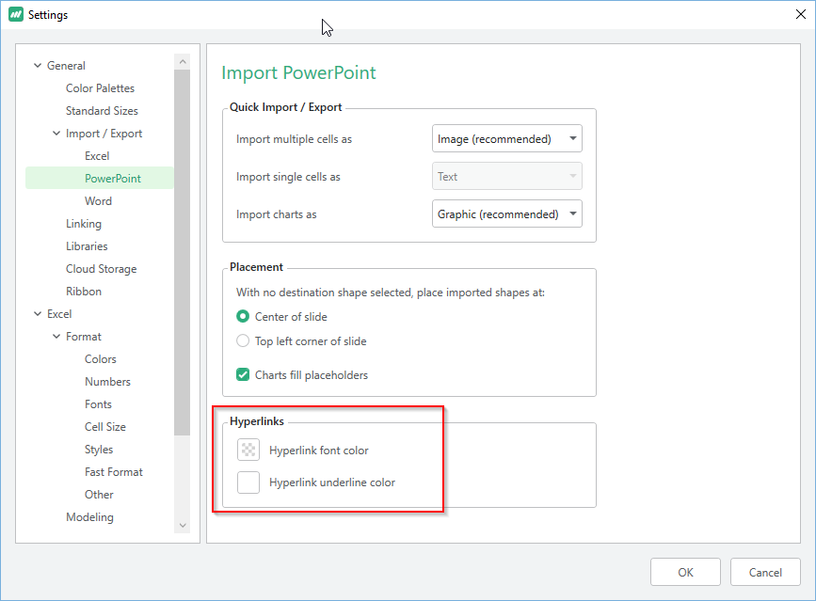816x601 pixels.
Task: Open Libraries settings
Action: tap(87, 246)
